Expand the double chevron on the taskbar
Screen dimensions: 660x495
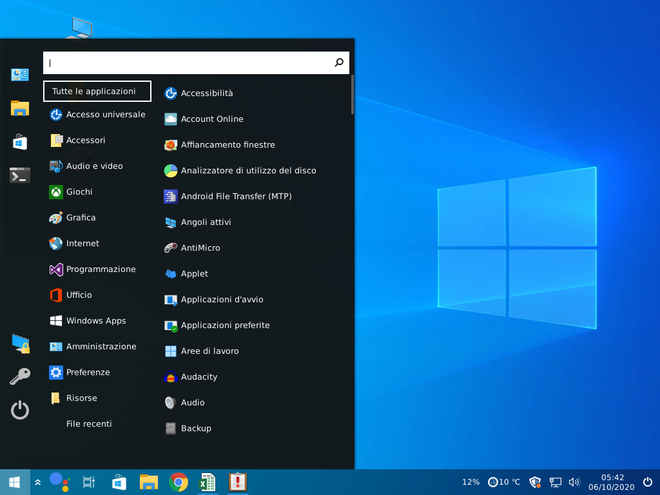tap(38, 482)
